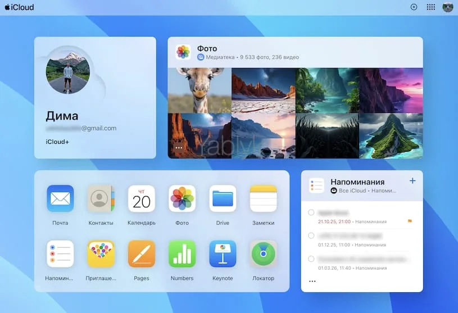Image resolution: width=458 pixels, height=313 pixels.
Task: Launch the Numbers app
Action: coord(182,254)
